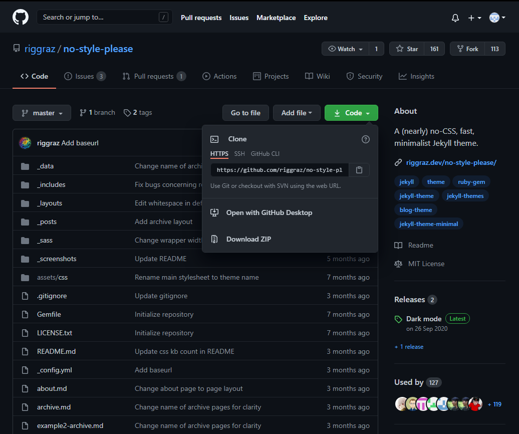Click in the Search or jump to field
Viewport: 519px width, 434px height.
click(105, 17)
